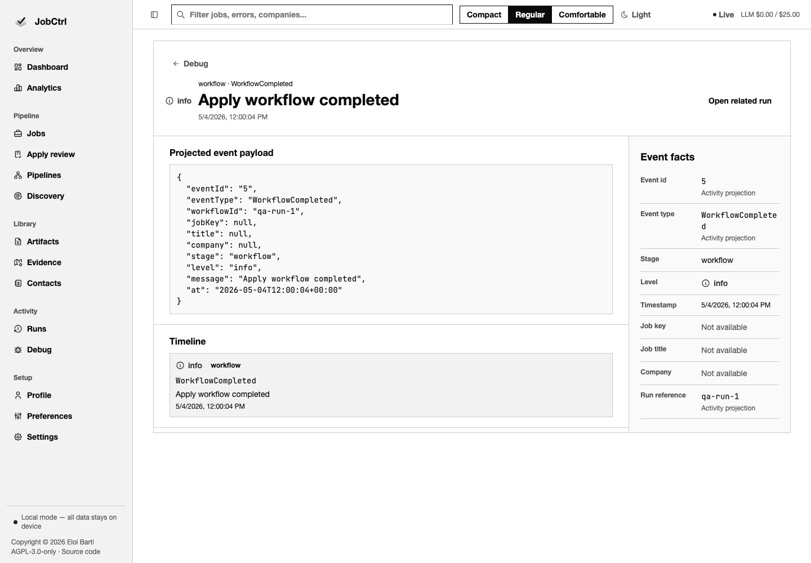The image size is (811, 563).
Task: Click the Projected event payload heading
Action: (x=221, y=153)
